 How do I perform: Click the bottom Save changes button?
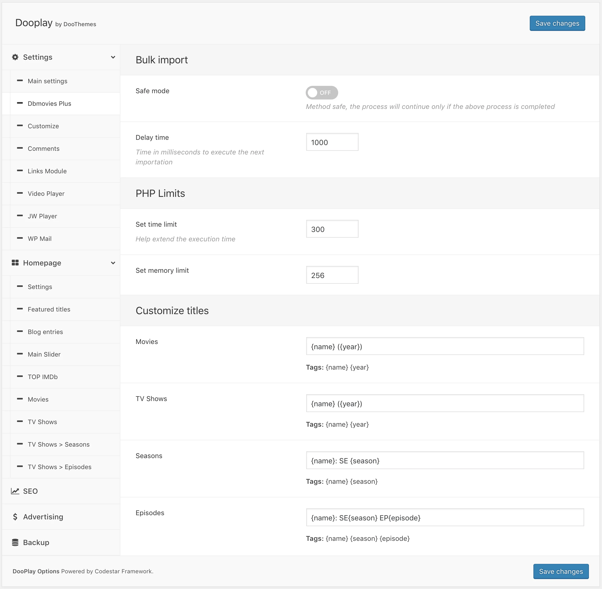point(561,571)
